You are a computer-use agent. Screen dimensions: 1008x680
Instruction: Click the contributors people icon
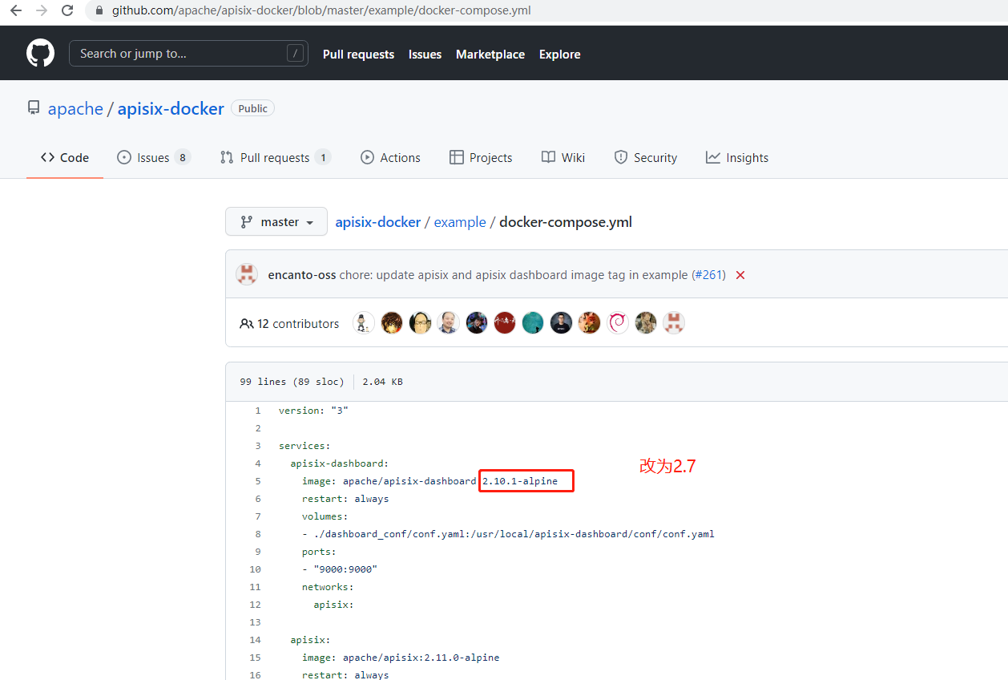(247, 324)
